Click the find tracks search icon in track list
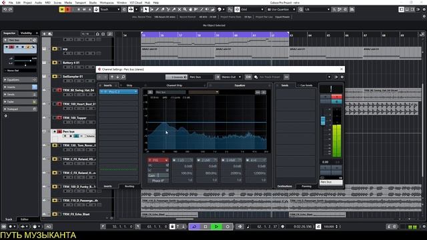Screen dimensions: 427x240 pos(110,34)
